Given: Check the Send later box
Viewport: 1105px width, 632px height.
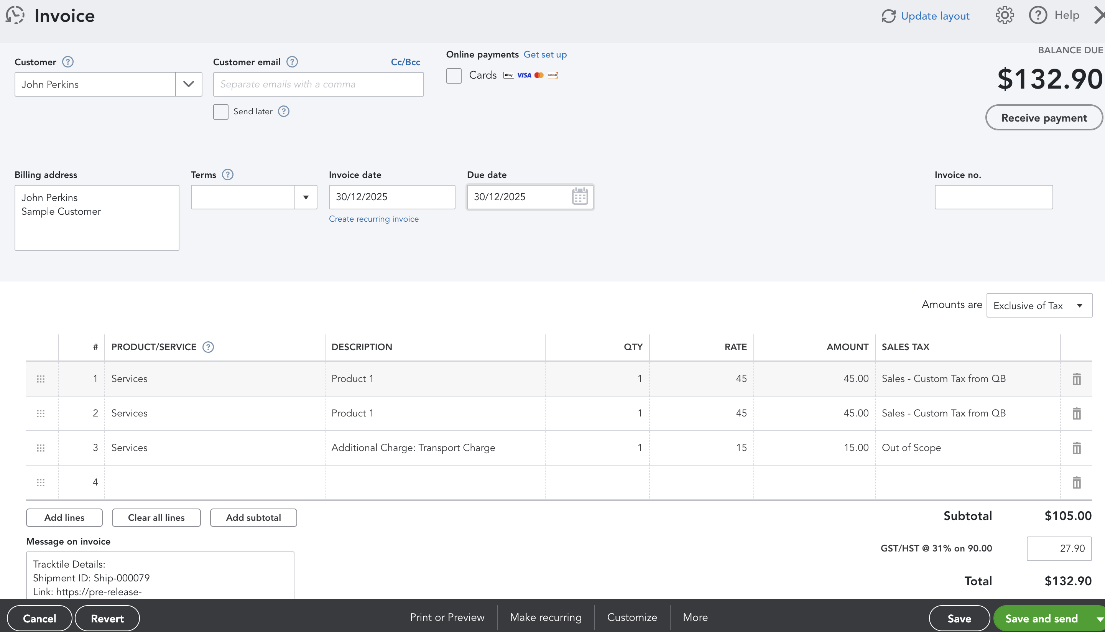Looking at the screenshot, I should coord(221,112).
